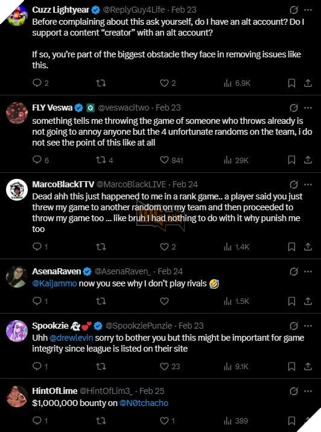The image size is (321, 432).
Task: Open more options menu on FLY Veswa's tweet
Action: tap(308, 108)
